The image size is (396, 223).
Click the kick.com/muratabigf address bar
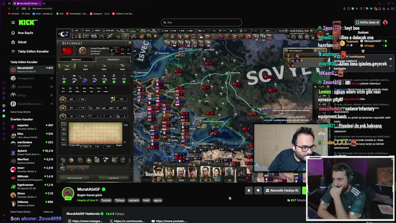pyautogui.click(x=42, y=8)
